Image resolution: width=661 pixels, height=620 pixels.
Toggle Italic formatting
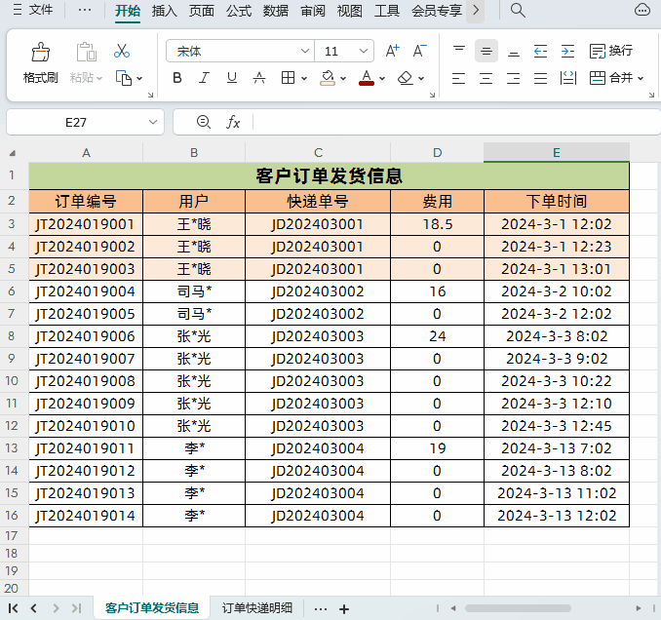pos(204,78)
